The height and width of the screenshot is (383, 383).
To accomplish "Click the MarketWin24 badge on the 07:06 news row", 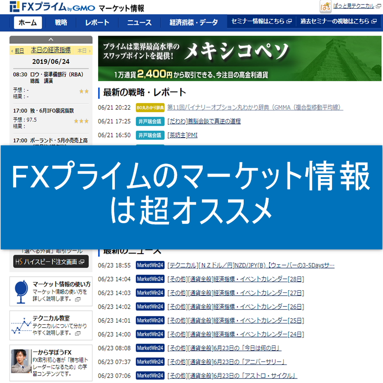I will (x=150, y=376).
